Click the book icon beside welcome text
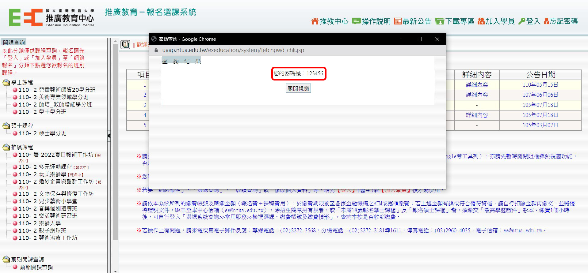The height and width of the screenshot is (273, 588). coord(125,45)
